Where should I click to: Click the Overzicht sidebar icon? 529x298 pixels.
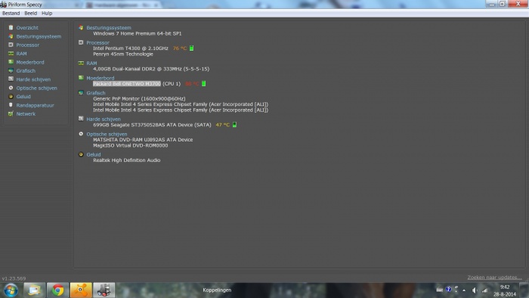11,27
